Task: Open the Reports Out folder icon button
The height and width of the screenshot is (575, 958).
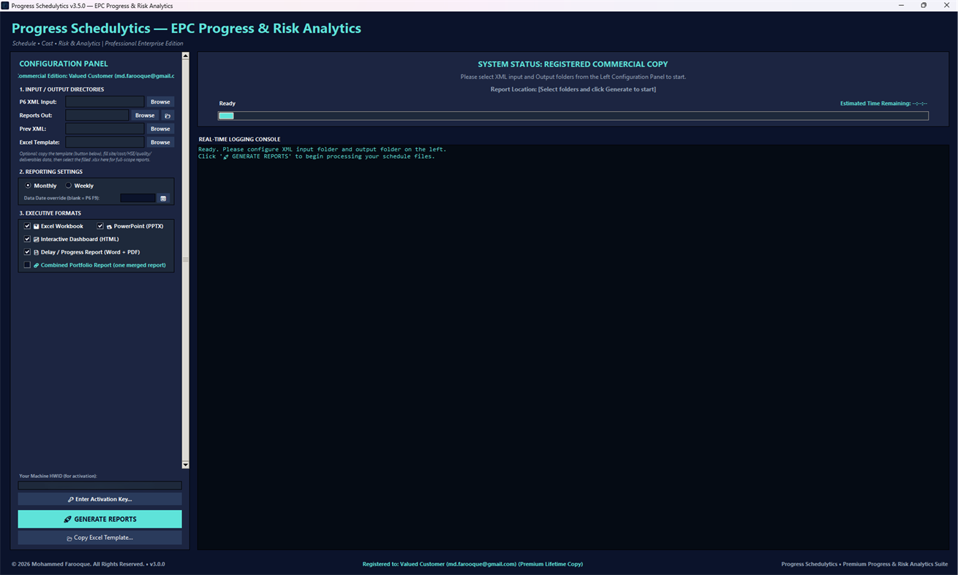Action: pyautogui.click(x=167, y=115)
